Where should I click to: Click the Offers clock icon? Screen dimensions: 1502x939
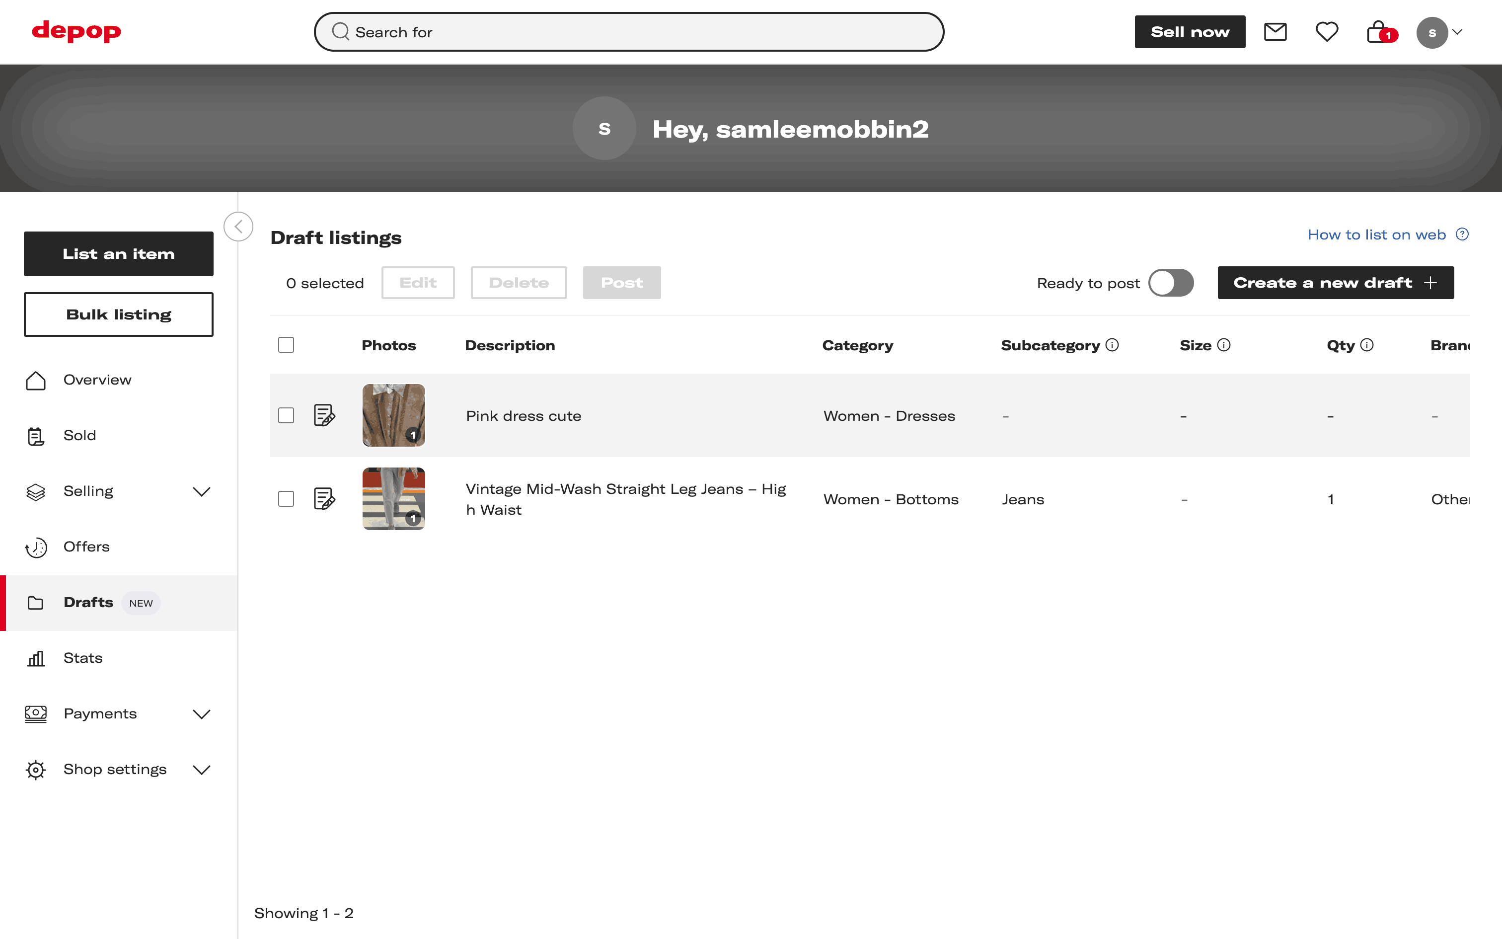pos(35,547)
